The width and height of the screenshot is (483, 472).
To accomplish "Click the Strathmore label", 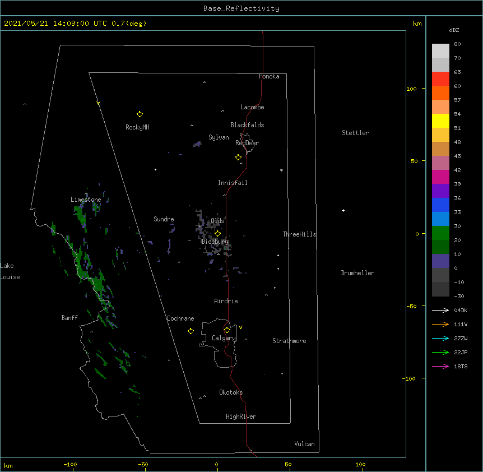I will pos(289,341).
